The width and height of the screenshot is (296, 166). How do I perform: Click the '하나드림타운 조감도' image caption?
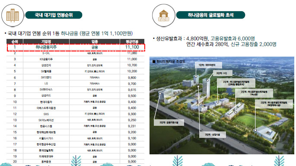click(x=169, y=61)
